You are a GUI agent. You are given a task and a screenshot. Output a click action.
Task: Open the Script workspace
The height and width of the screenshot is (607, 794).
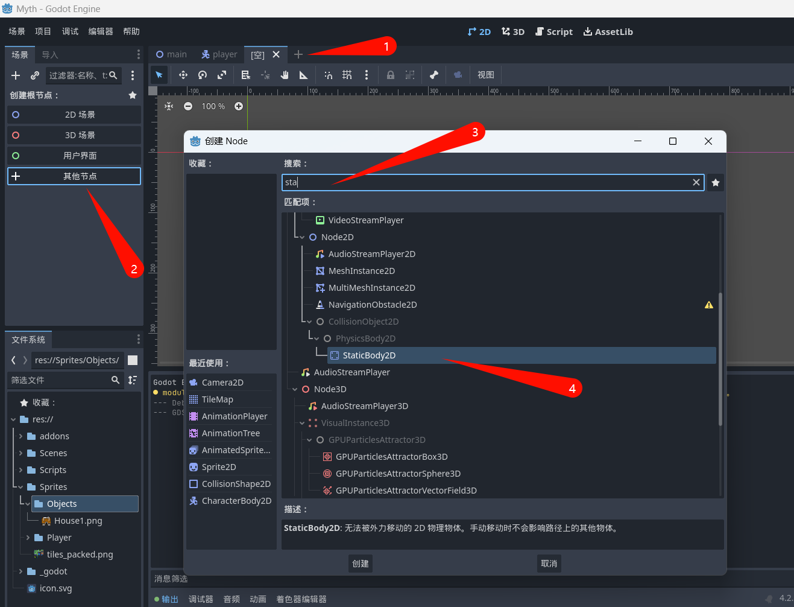(554, 32)
